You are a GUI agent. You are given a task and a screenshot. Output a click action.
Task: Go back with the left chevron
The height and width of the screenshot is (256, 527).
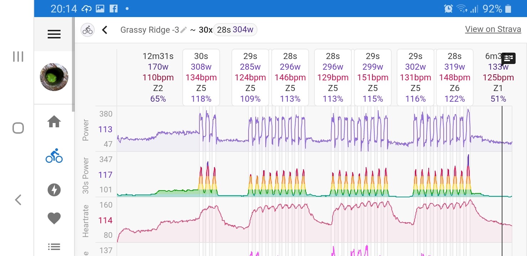pos(105,30)
